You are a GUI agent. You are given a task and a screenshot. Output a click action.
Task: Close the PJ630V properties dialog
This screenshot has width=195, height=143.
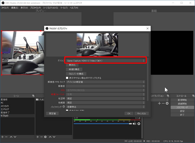[148, 28]
